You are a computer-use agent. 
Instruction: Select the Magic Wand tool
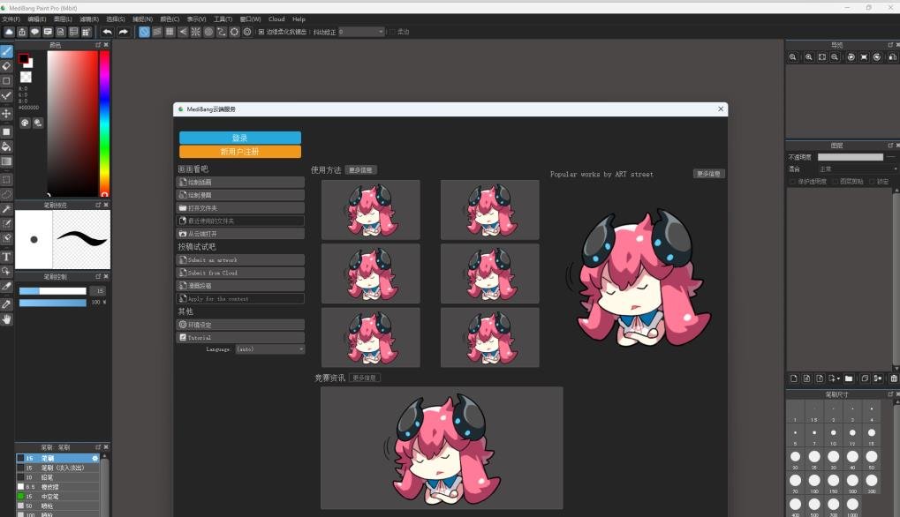(6, 209)
